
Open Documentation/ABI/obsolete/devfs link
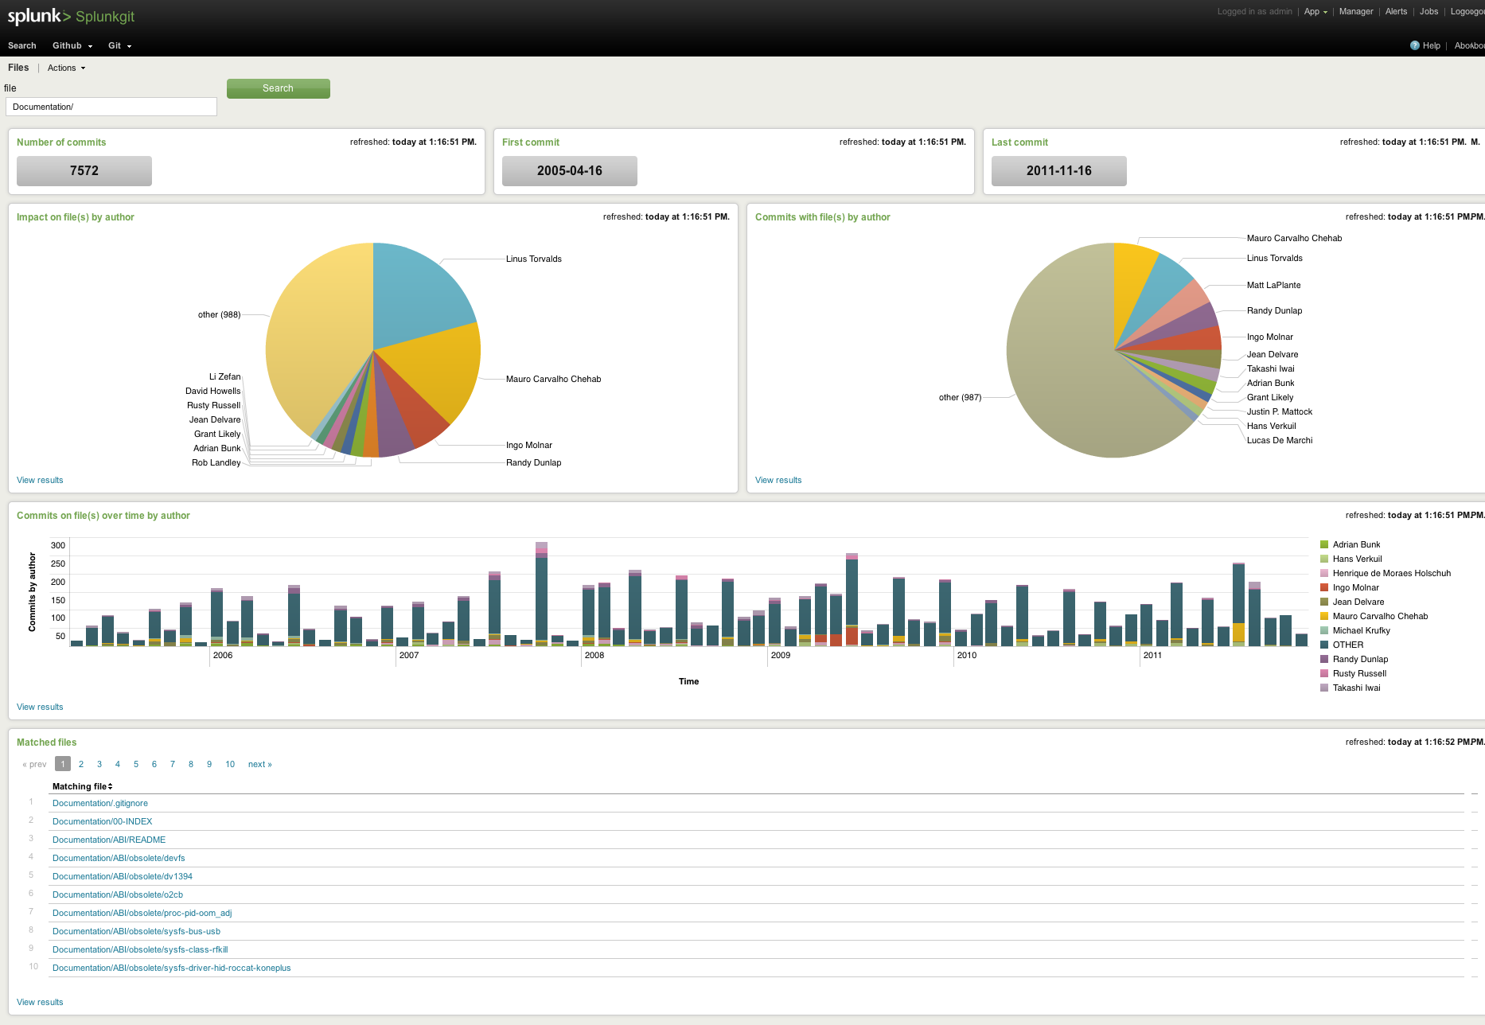[x=119, y=858]
